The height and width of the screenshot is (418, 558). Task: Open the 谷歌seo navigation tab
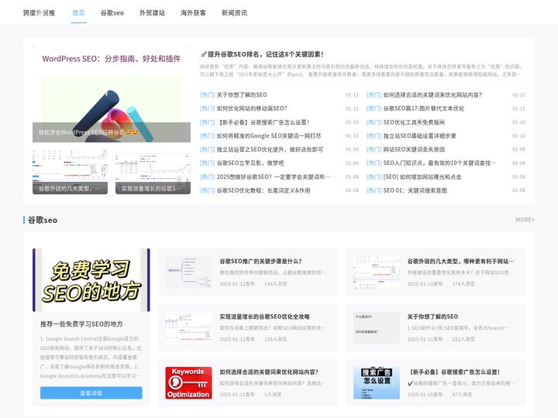112,13
